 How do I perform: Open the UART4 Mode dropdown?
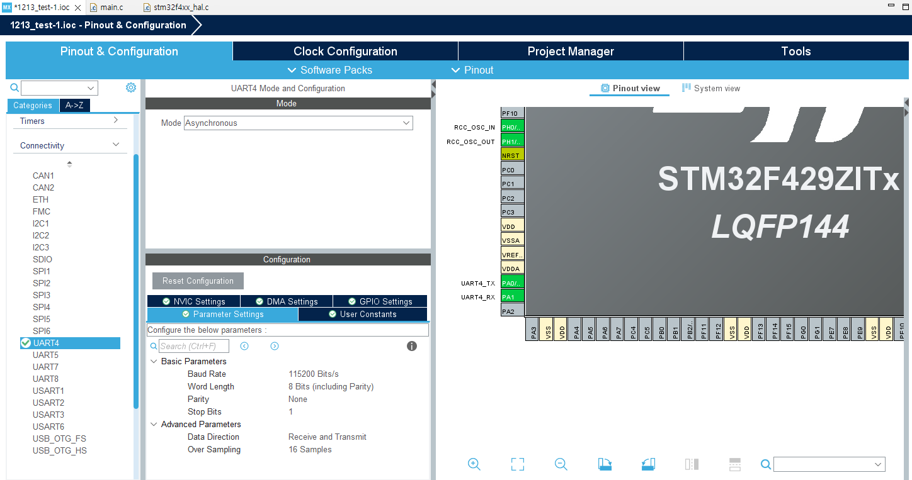point(299,123)
